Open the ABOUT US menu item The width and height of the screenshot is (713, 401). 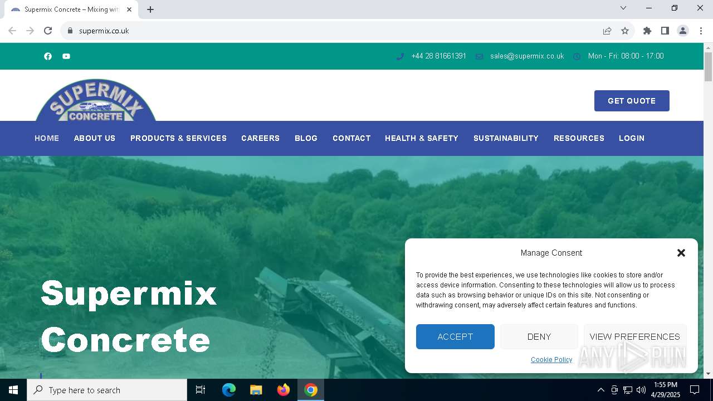[x=95, y=138]
